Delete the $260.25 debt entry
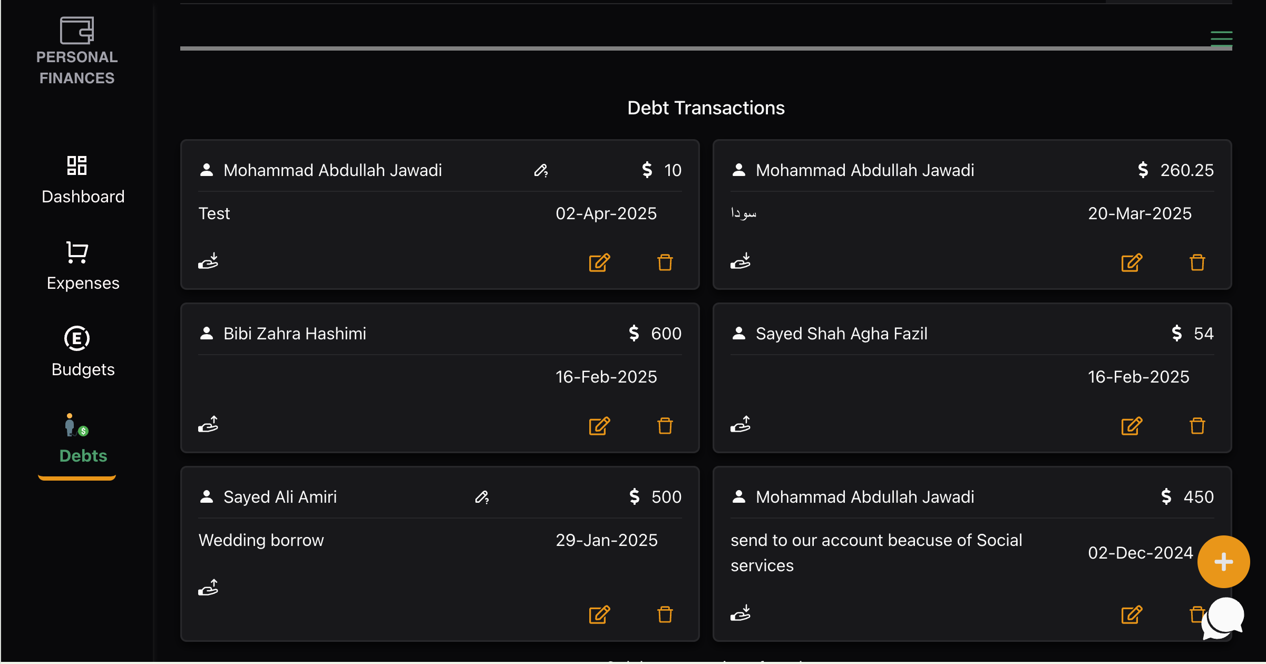The height and width of the screenshot is (664, 1266). pos(1197,262)
